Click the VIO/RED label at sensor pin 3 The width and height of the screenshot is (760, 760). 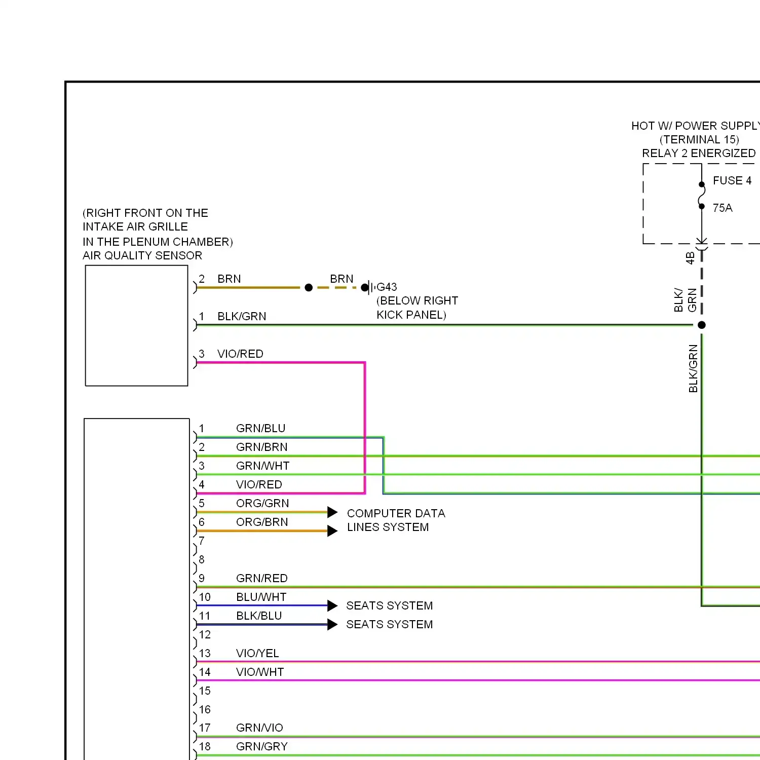click(x=240, y=354)
